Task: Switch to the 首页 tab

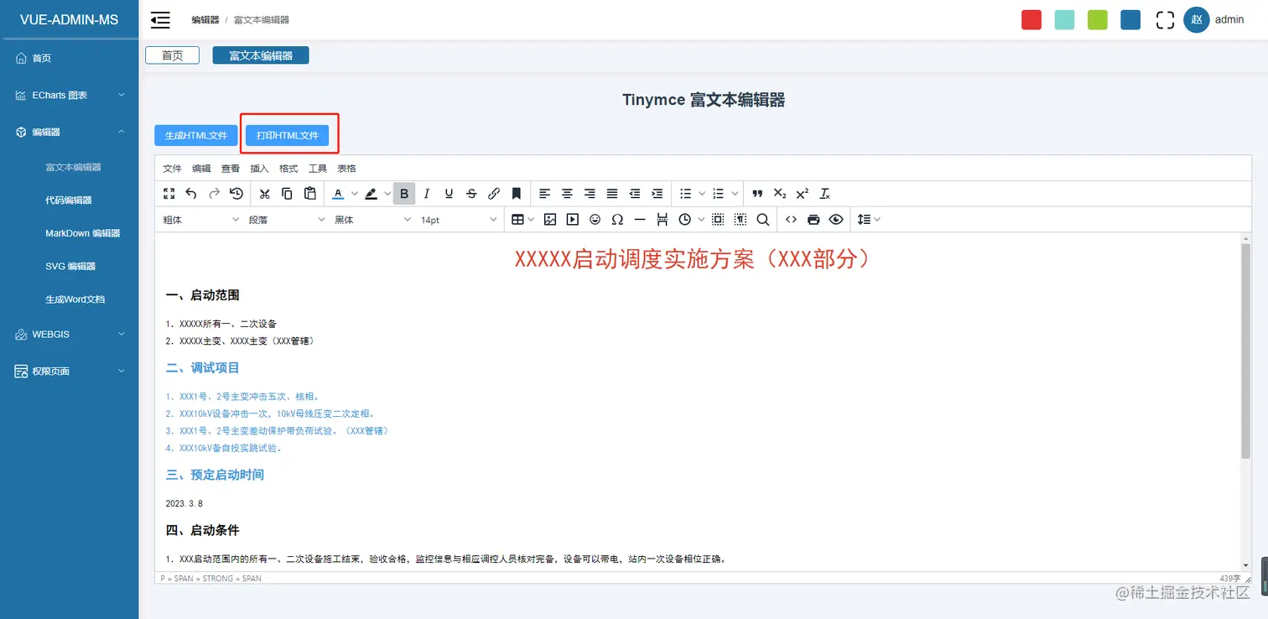Action: [x=172, y=55]
